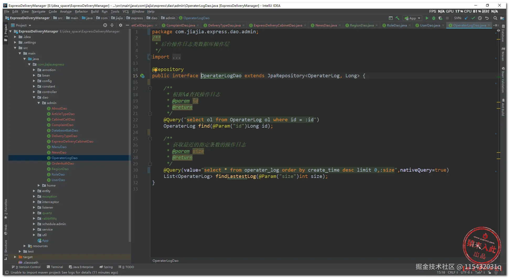This screenshot has width=509, height=278.
Task: Collapse the dao folder
Action: (34, 97)
